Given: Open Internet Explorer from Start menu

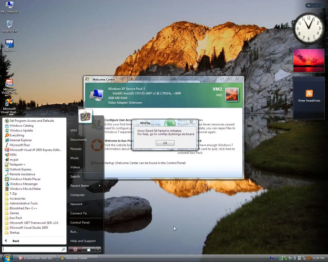Looking at the screenshot, I should (21, 140).
